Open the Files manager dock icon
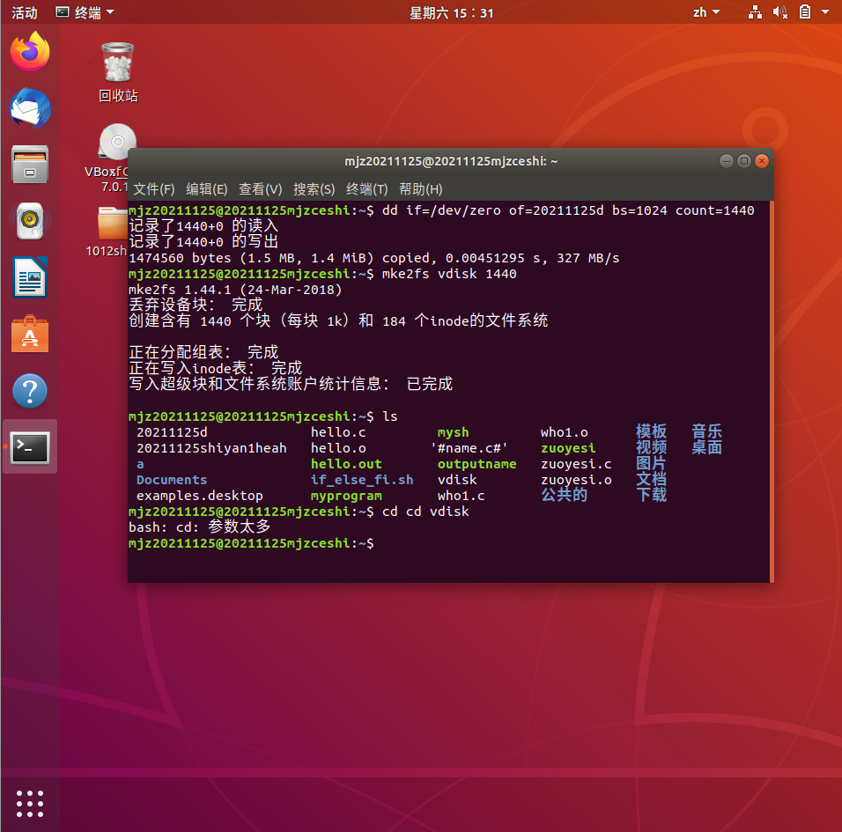The image size is (842, 832). (30, 165)
